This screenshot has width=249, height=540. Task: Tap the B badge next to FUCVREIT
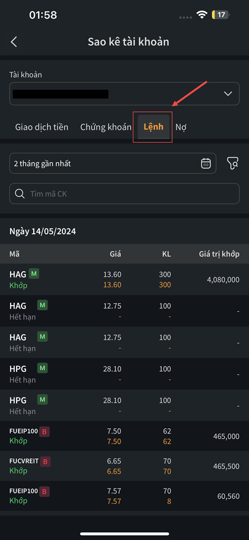point(45,461)
